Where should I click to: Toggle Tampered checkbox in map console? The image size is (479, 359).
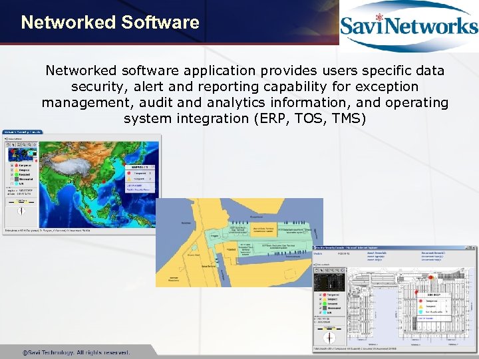pyautogui.click(x=12, y=166)
